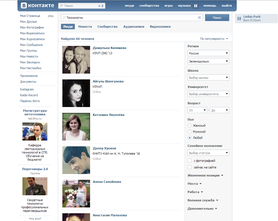The width and height of the screenshot is (278, 221).
Task: Click magnifier icon in top search box
Action: click(x=62, y=6)
